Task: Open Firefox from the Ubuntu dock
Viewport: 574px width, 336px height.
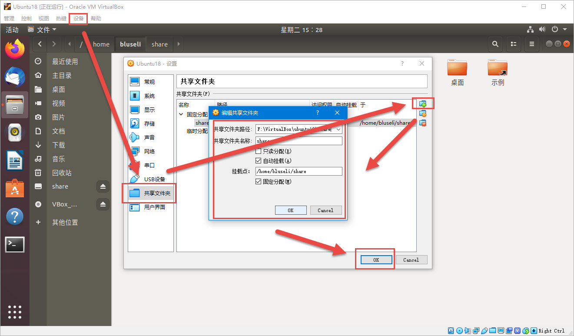Action: (x=15, y=49)
